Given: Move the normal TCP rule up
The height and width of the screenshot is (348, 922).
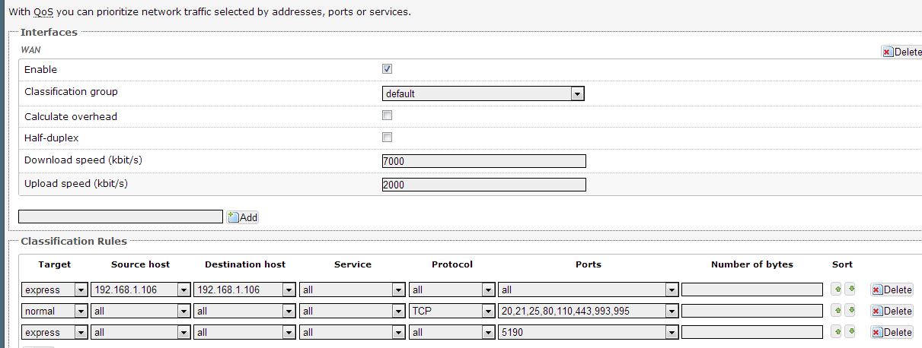Looking at the screenshot, I should 838,311.
